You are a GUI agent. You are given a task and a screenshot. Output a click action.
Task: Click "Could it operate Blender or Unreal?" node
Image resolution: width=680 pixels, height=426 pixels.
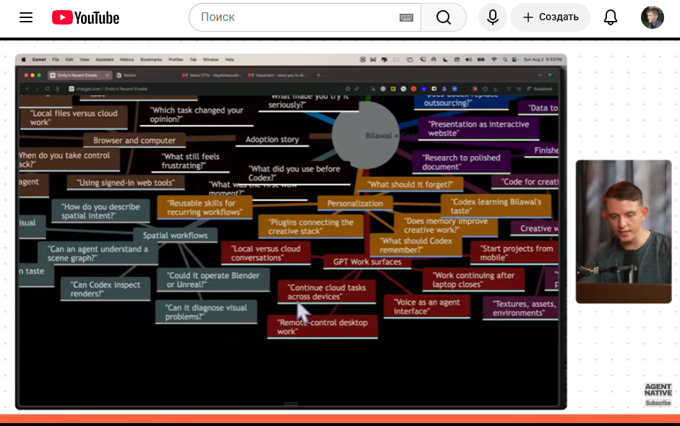[x=213, y=280]
